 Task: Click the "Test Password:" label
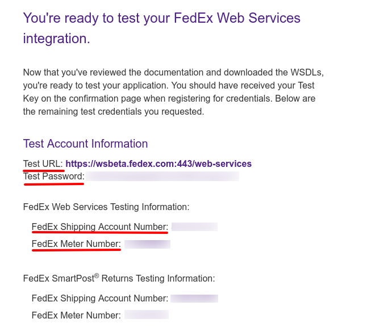[x=53, y=177]
